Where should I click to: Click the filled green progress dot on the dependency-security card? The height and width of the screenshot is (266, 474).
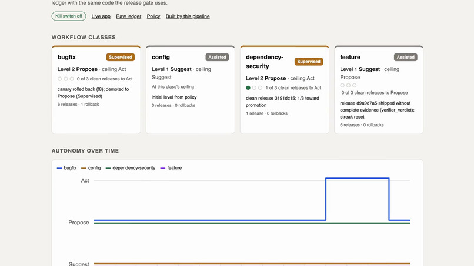click(248, 88)
